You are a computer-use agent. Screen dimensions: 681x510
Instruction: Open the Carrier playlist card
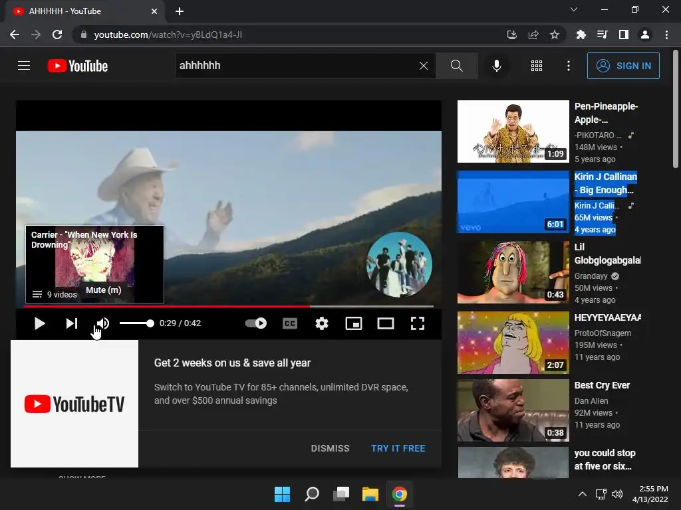94,264
